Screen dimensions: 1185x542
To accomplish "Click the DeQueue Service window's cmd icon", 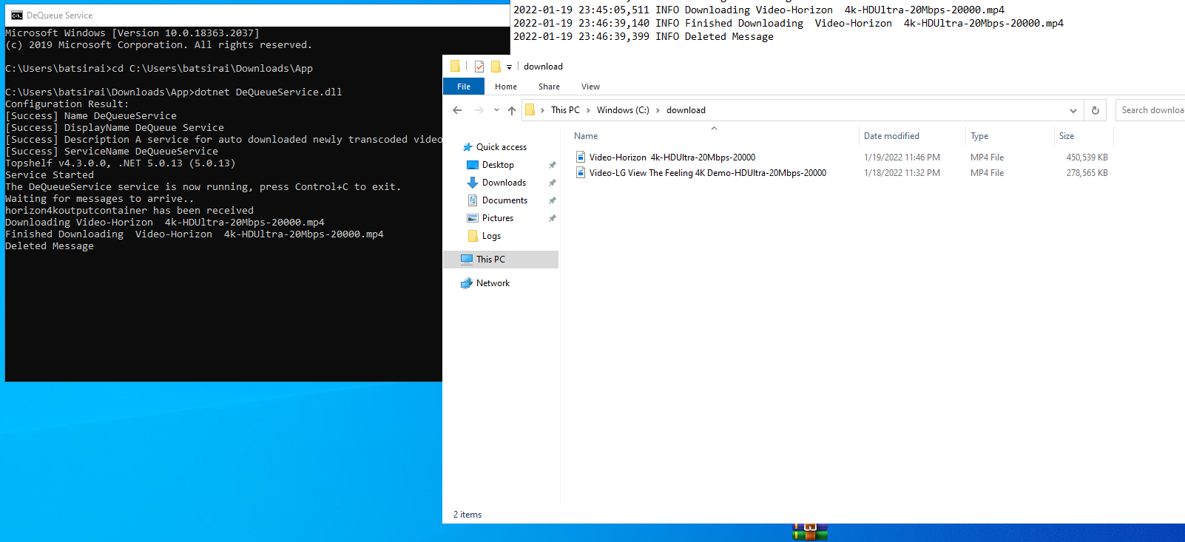I will (16, 16).
